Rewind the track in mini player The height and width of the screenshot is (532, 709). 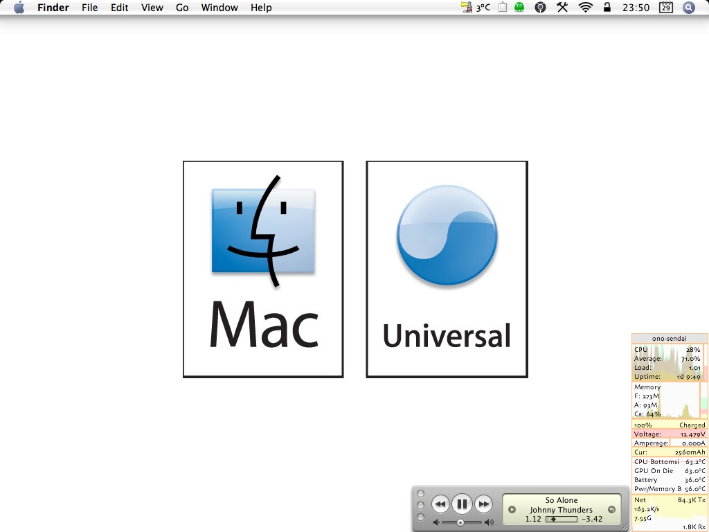[440, 504]
